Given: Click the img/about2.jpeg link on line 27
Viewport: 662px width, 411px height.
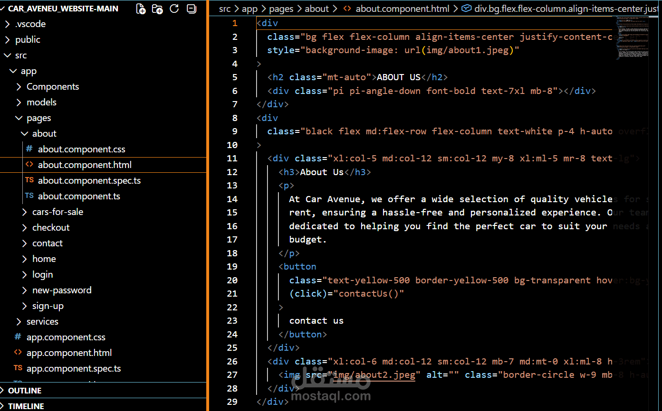Looking at the screenshot, I should coord(374,374).
